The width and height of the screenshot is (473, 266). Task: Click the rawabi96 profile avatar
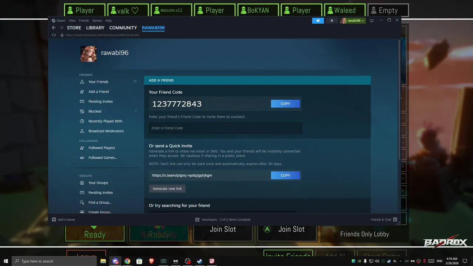(x=88, y=54)
